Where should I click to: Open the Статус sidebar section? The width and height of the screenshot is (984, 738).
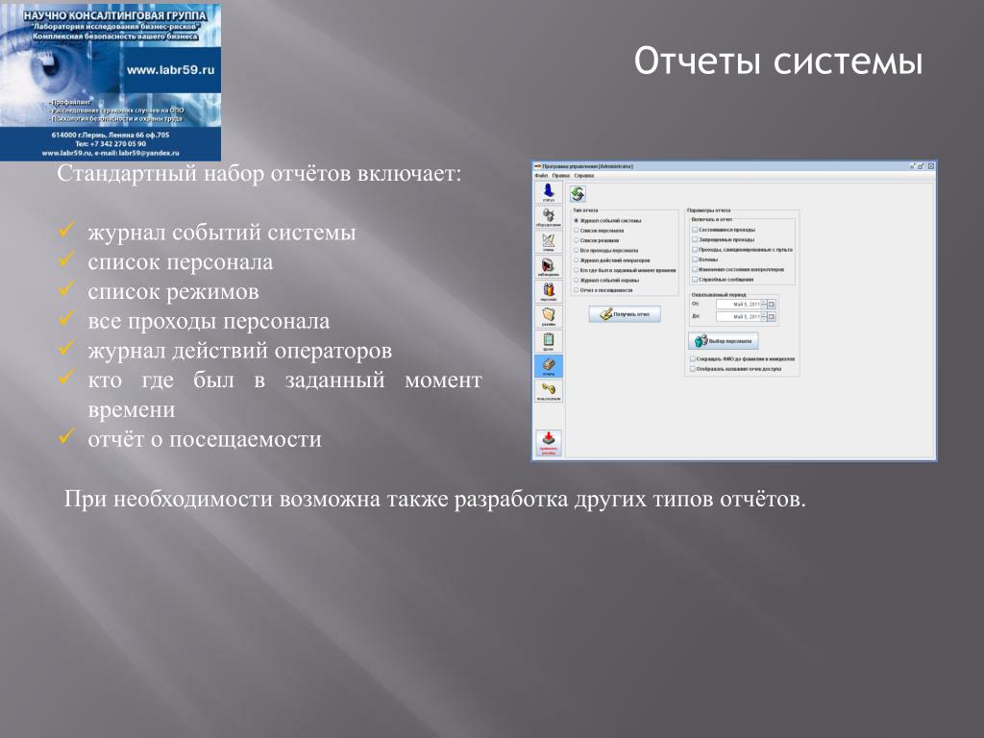click(x=549, y=192)
